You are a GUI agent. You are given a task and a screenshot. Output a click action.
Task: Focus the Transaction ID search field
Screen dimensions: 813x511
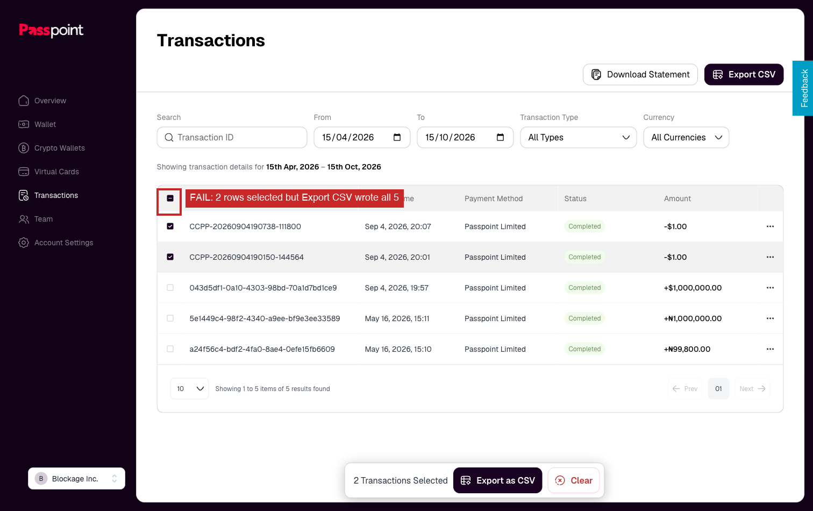click(x=232, y=137)
